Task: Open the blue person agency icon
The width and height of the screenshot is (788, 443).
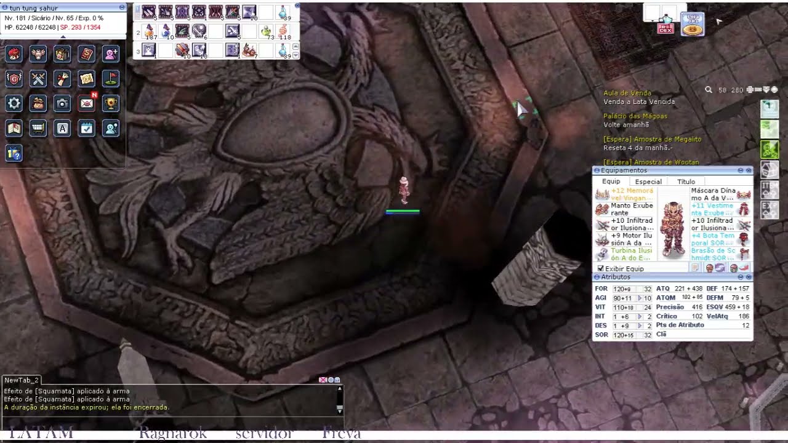Action: coord(111,128)
